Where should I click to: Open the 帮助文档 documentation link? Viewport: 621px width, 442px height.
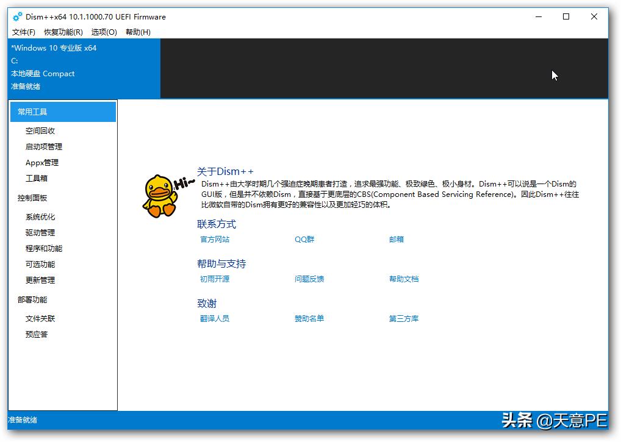point(403,279)
